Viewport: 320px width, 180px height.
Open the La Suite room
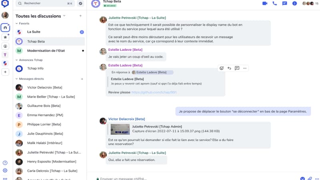click(x=50, y=32)
